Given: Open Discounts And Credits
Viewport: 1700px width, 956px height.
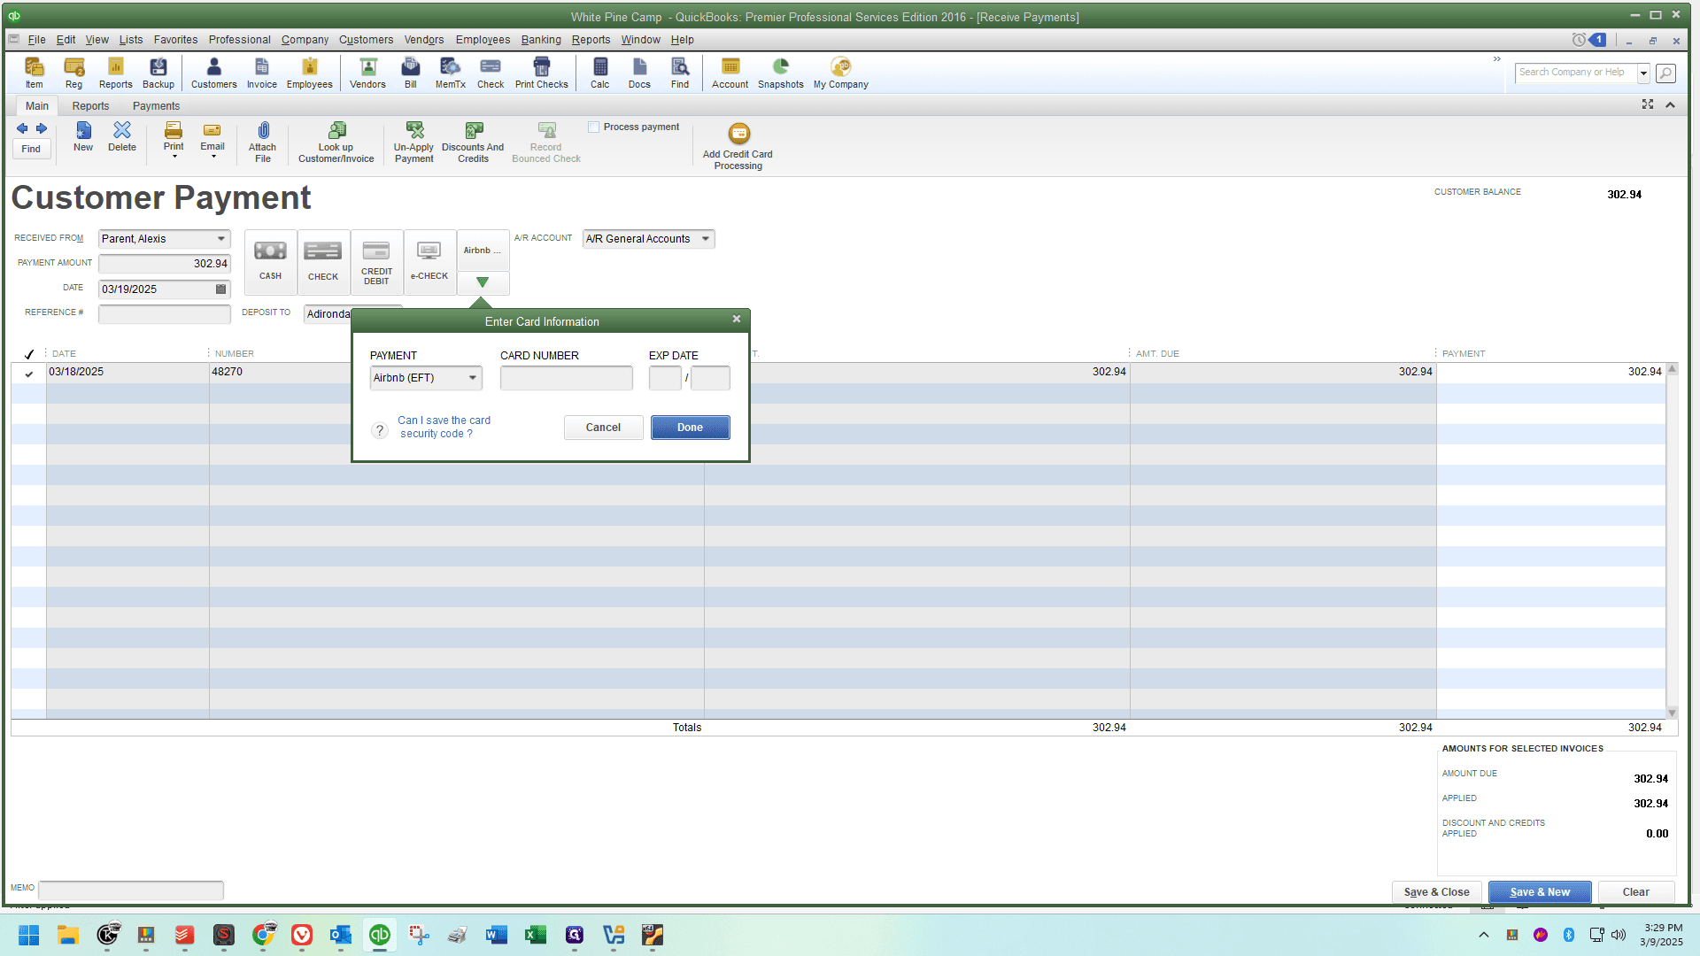Looking at the screenshot, I should click(x=473, y=143).
